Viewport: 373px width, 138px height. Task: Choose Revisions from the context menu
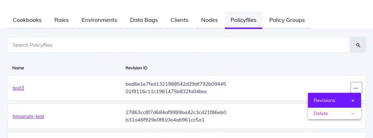click(x=324, y=101)
